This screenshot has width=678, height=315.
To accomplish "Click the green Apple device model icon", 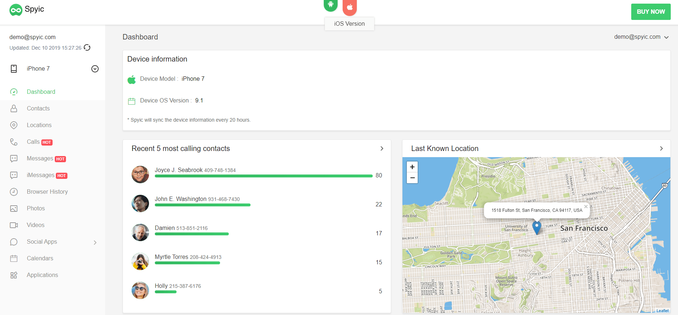I will pyautogui.click(x=132, y=79).
